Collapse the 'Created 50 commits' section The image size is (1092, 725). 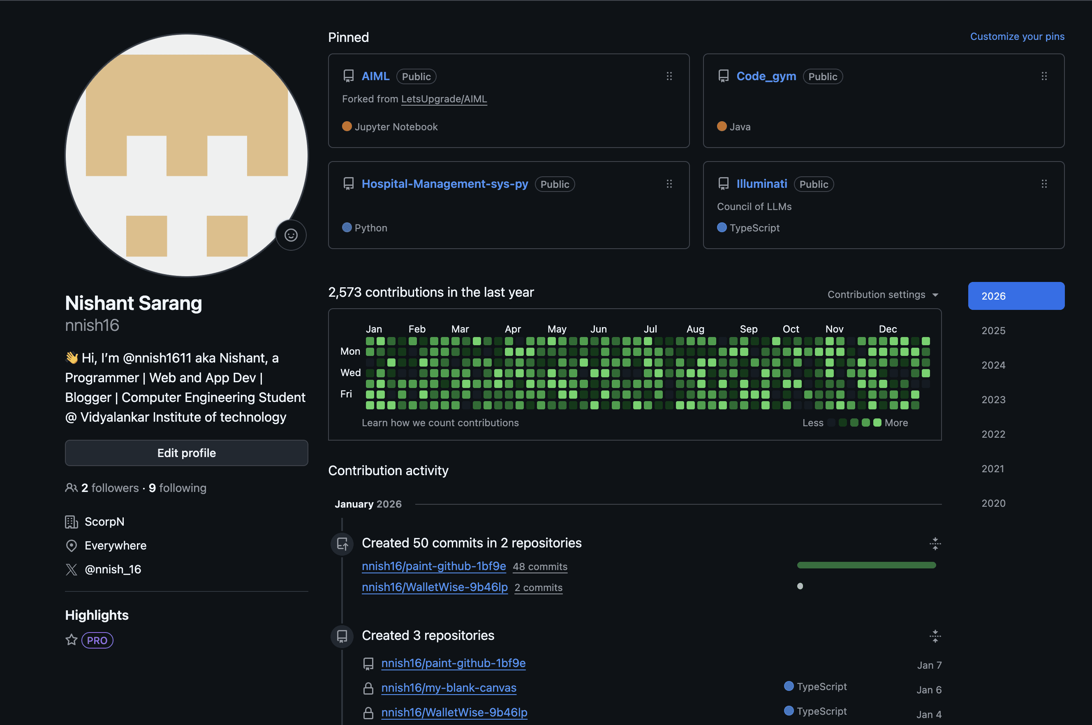(x=935, y=543)
